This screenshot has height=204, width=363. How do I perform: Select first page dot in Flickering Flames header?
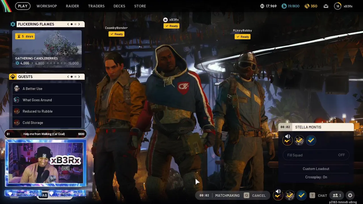click(71, 24)
